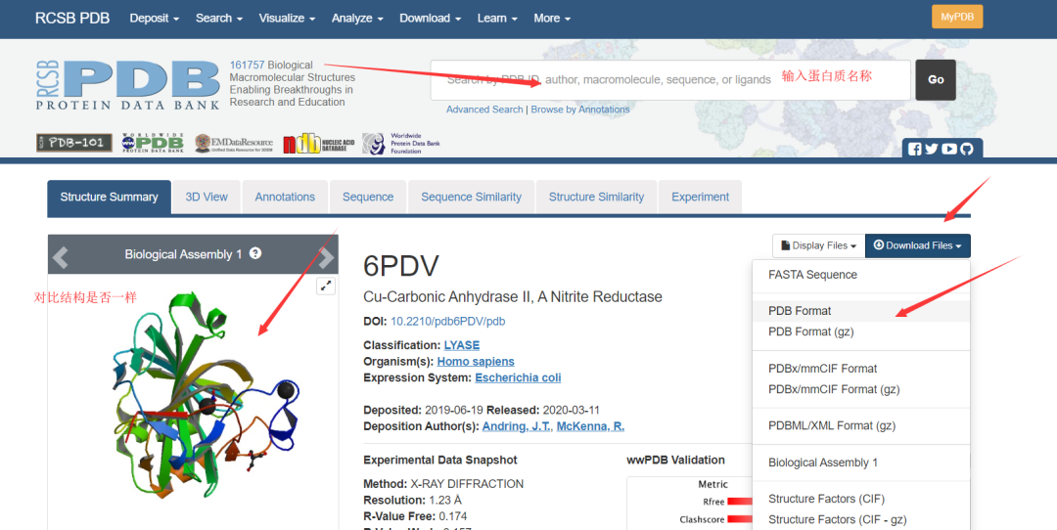The image size is (1057, 530).
Task: Select PDBML/XML Format (gz) option
Action: (x=861, y=425)
